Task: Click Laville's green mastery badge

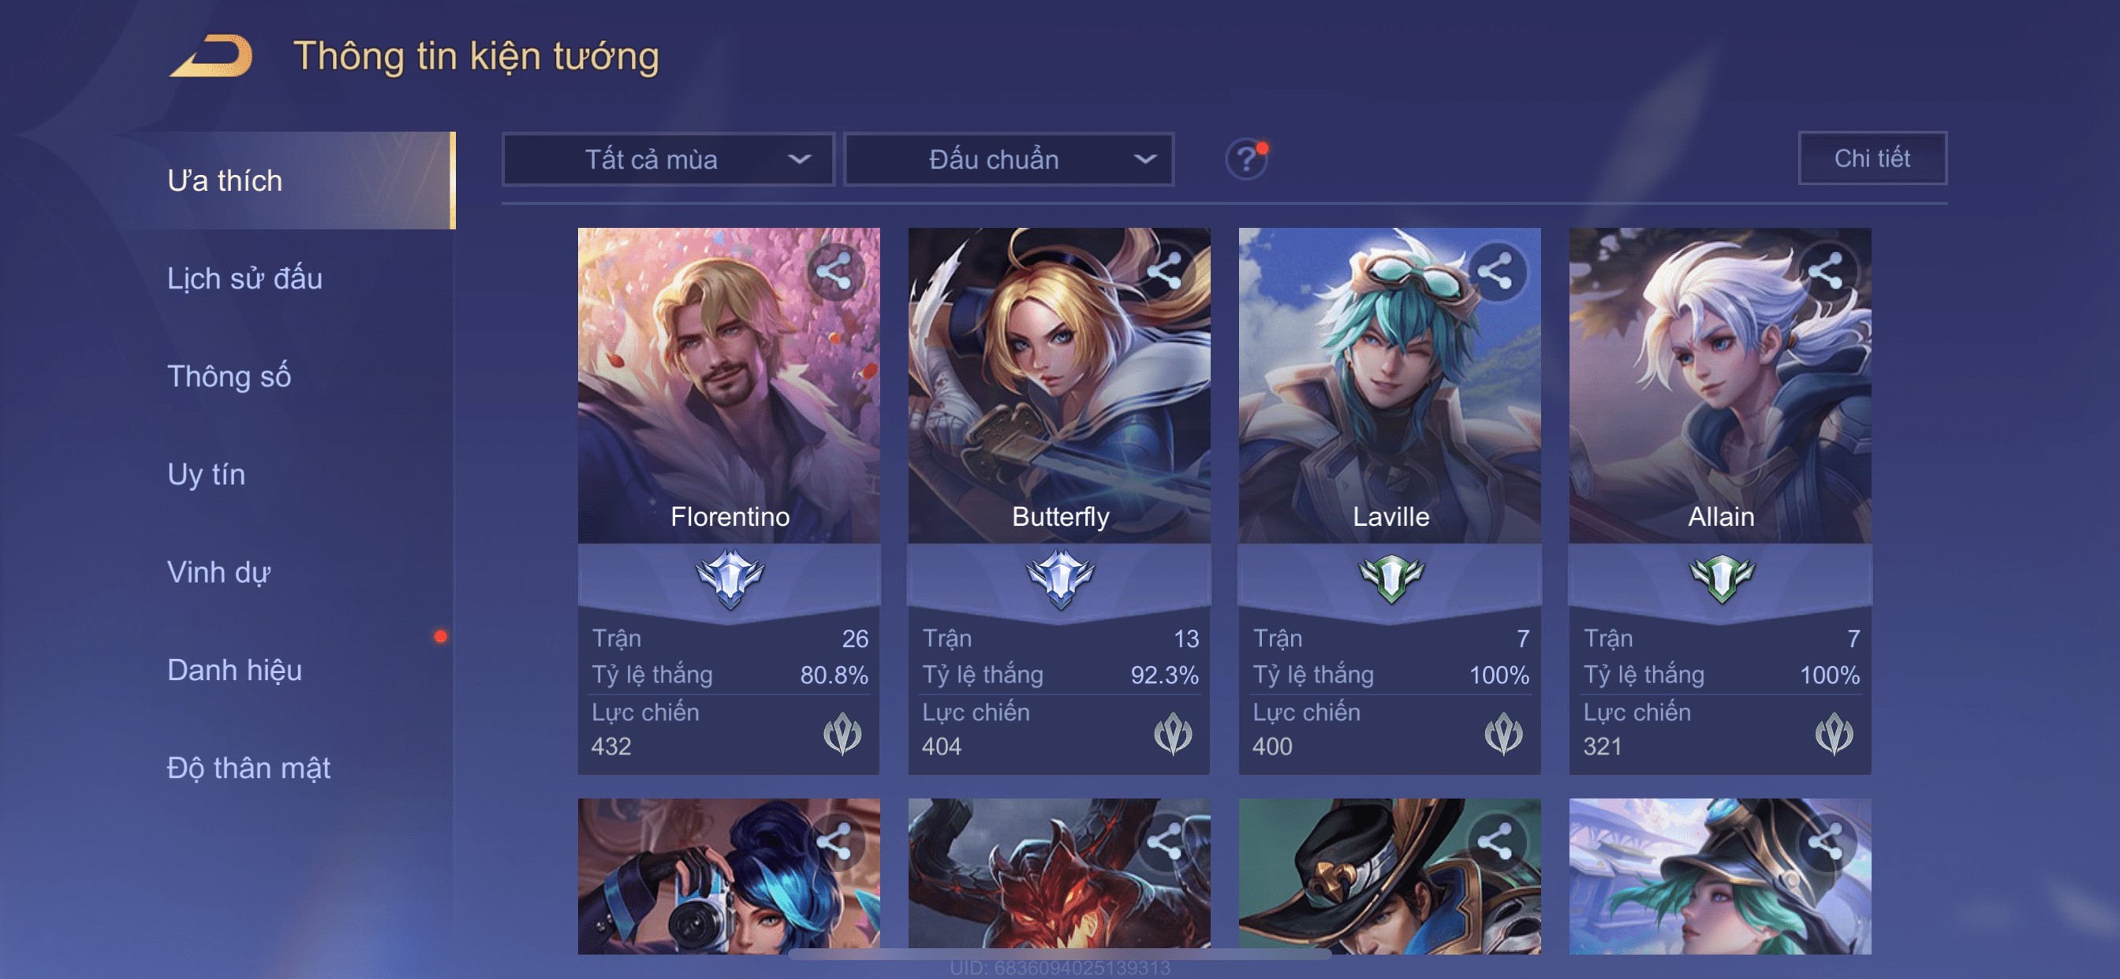Action: [x=1390, y=579]
